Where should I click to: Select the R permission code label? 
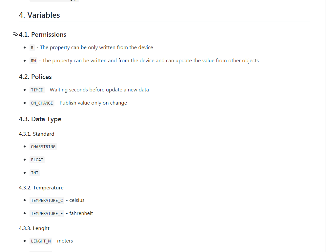point(32,48)
